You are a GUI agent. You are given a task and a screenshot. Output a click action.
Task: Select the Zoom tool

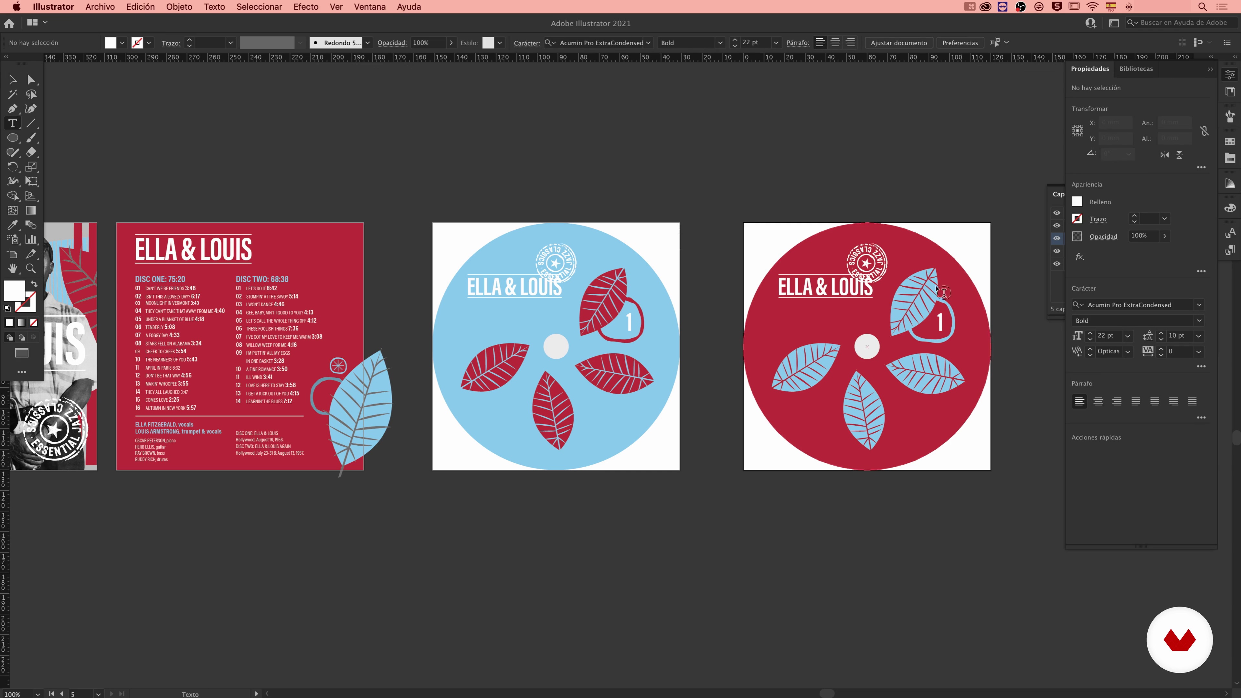click(31, 268)
